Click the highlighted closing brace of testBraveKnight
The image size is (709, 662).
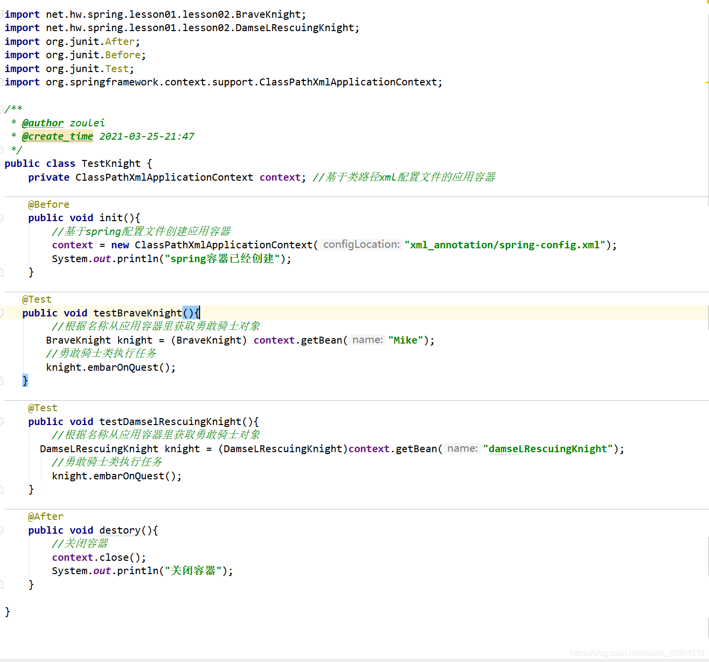[25, 380]
